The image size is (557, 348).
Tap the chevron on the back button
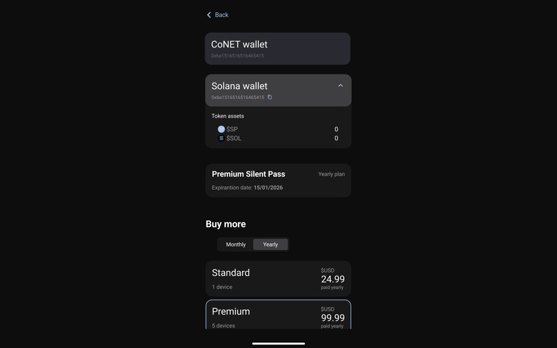click(x=209, y=14)
